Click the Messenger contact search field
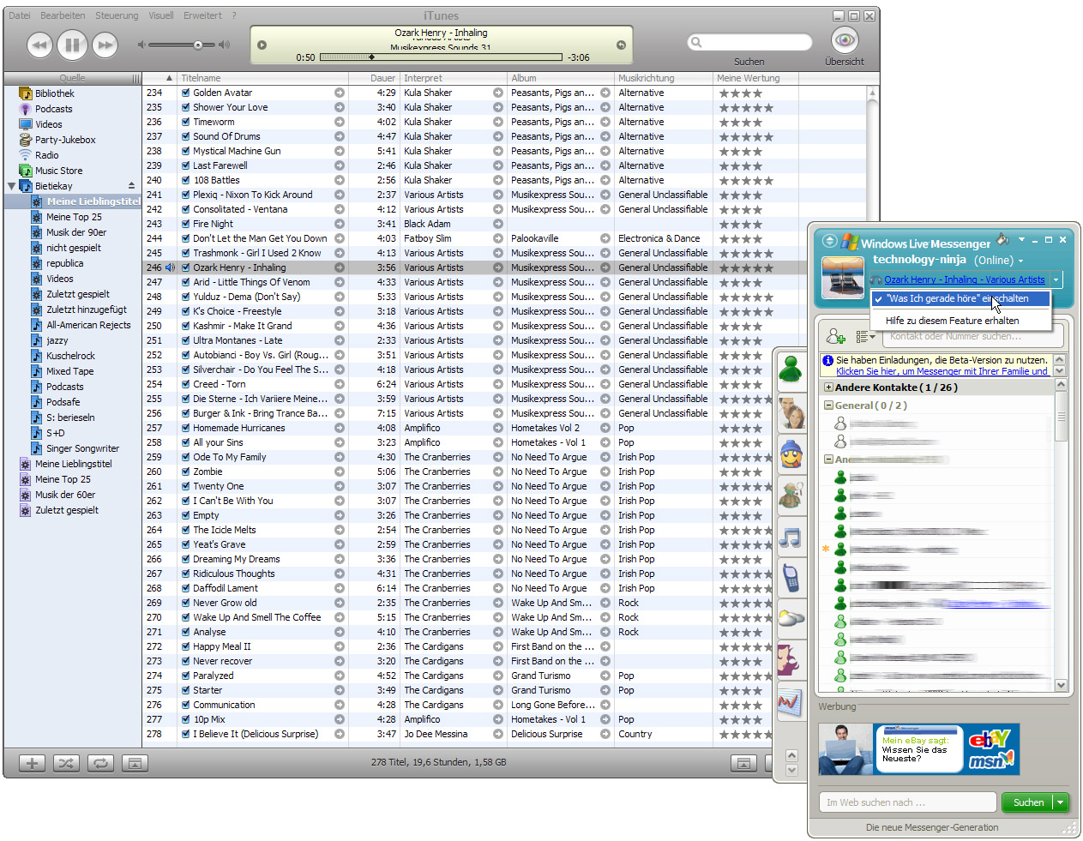The image size is (1083, 841). [972, 336]
